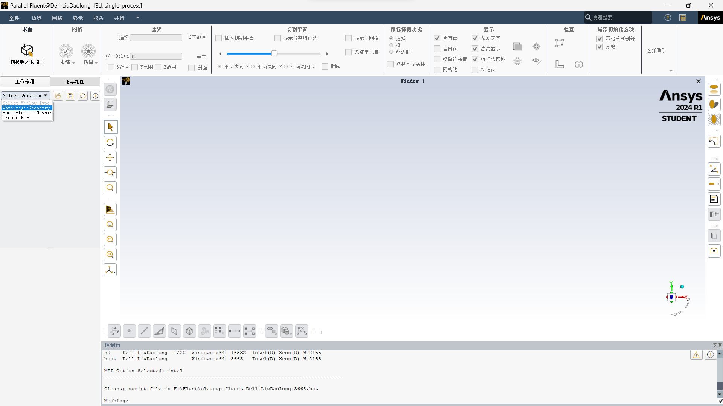Select the pointer selection tool
This screenshot has height=406, width=723.
pos(110,127)
